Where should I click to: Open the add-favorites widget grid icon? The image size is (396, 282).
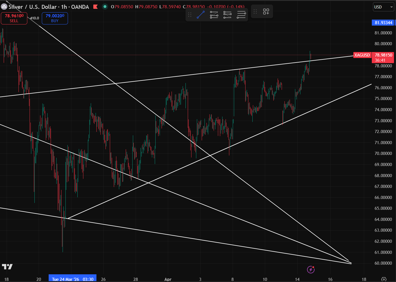pos(266,12)
